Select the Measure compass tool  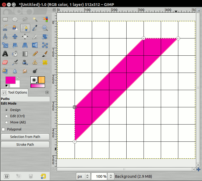point(5,37)
